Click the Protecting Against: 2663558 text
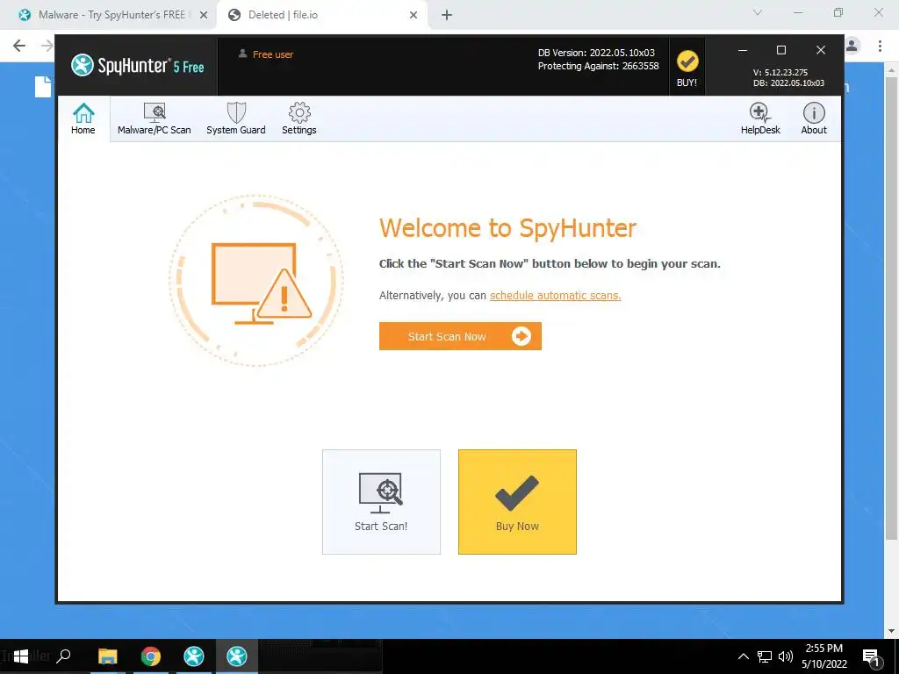 pyautogui.click(x=598, y=66)
